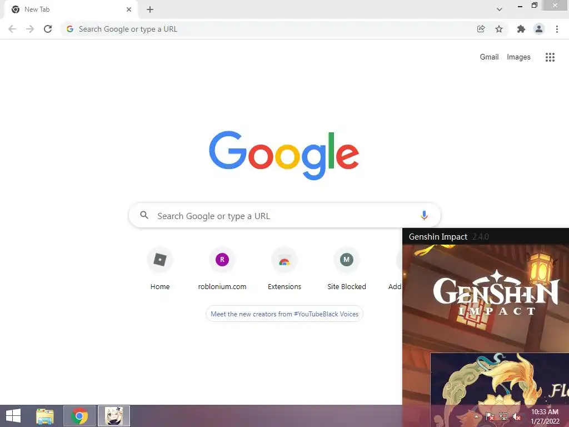Open the Extensions puzzle piece icon

[x=521, y=29]
